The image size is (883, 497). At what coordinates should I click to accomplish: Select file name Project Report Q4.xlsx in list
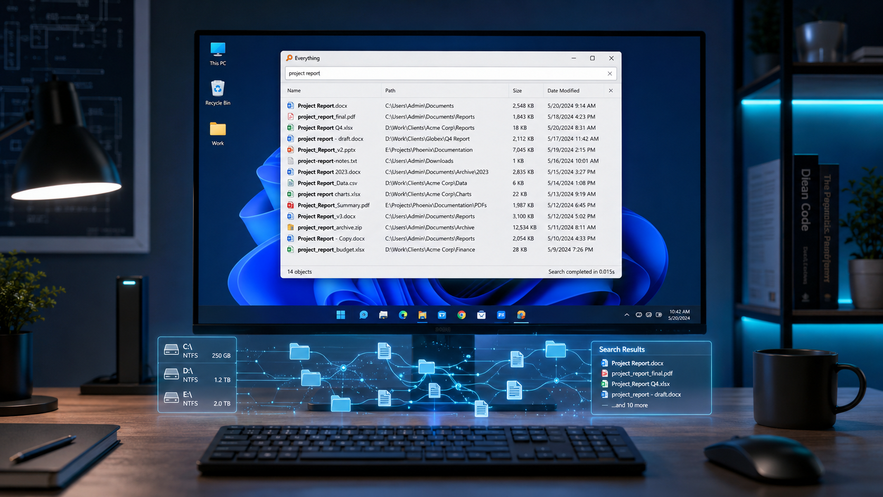[325, 128]
